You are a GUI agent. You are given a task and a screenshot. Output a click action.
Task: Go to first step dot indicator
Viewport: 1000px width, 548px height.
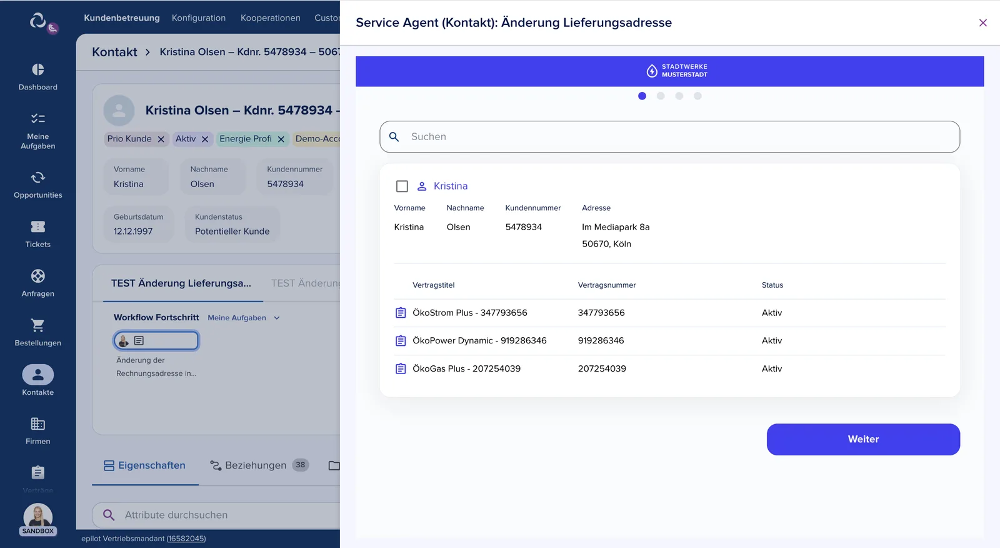click(x=642, y=96)
